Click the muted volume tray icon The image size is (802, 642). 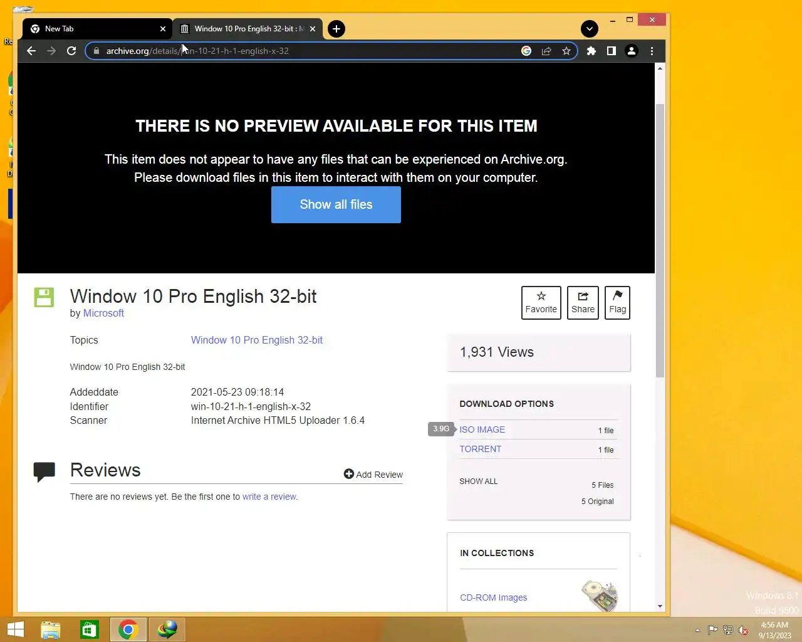(743, 630)
